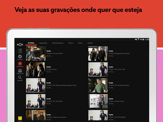
Task: Open the Explorar compass icon
Action: click(x=20, y=57)
